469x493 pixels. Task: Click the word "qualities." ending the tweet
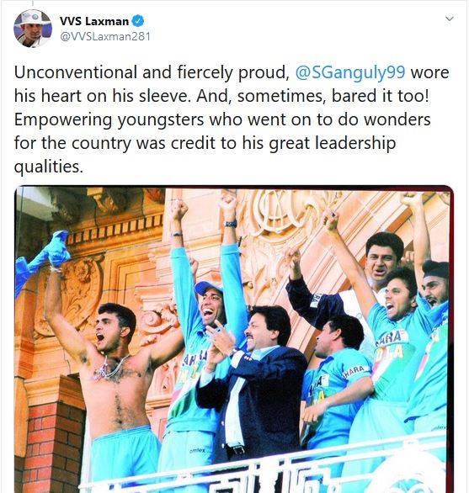coord(49,167)
